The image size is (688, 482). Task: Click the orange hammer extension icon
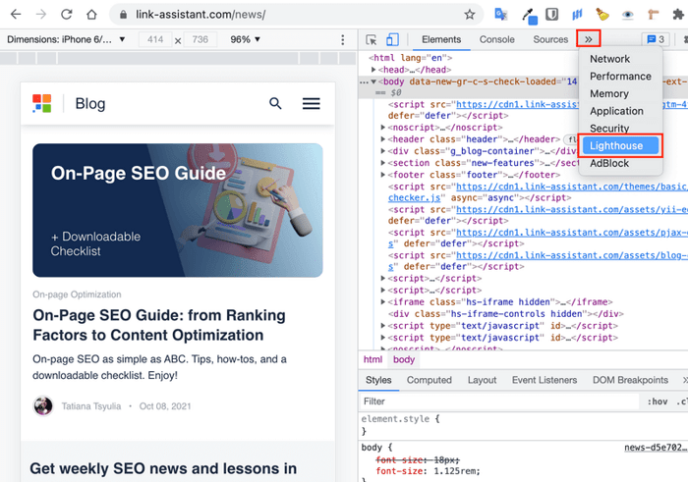pos(654,15)
